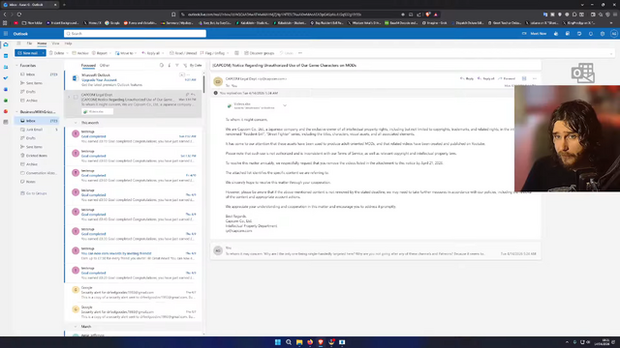Click the Meet Now button
The width and height of the screenshot is (620, 348).
point(535,34)
